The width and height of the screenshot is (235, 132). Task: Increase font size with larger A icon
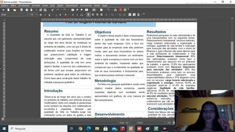73,15
